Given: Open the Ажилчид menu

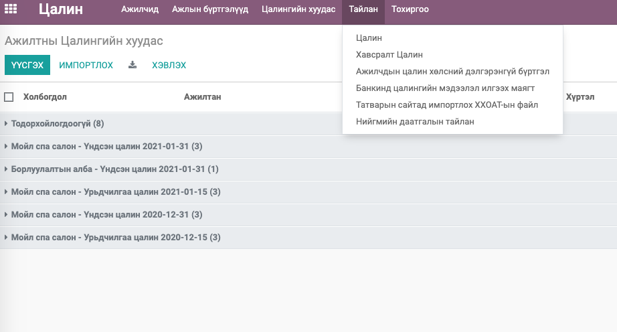Looking at the screenshot, I should click(x=140, y=9).
